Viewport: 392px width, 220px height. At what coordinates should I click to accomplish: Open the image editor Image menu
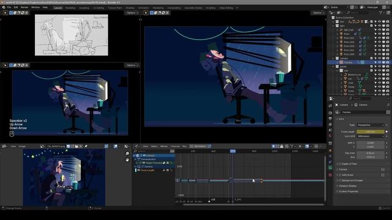point(22,147)
